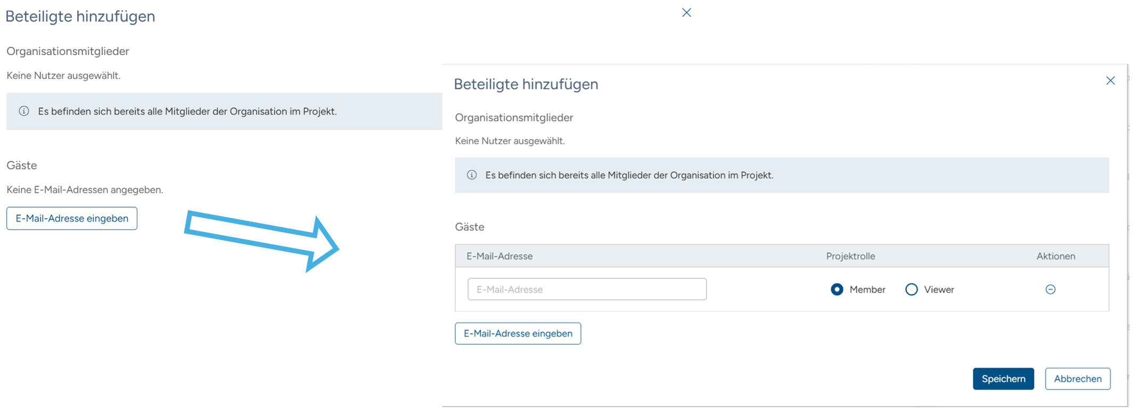Select the Member project role
The image size is (1135, 413).
click(837, 290)
